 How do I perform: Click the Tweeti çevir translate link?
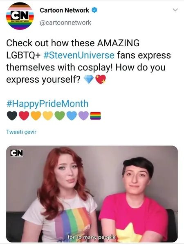pos(21,132)
